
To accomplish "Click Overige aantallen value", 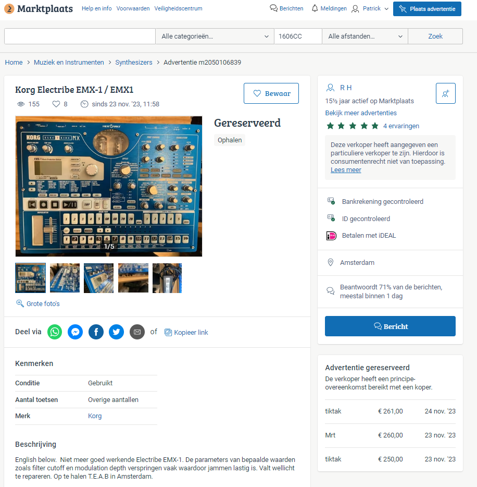I will coord(113,400).
